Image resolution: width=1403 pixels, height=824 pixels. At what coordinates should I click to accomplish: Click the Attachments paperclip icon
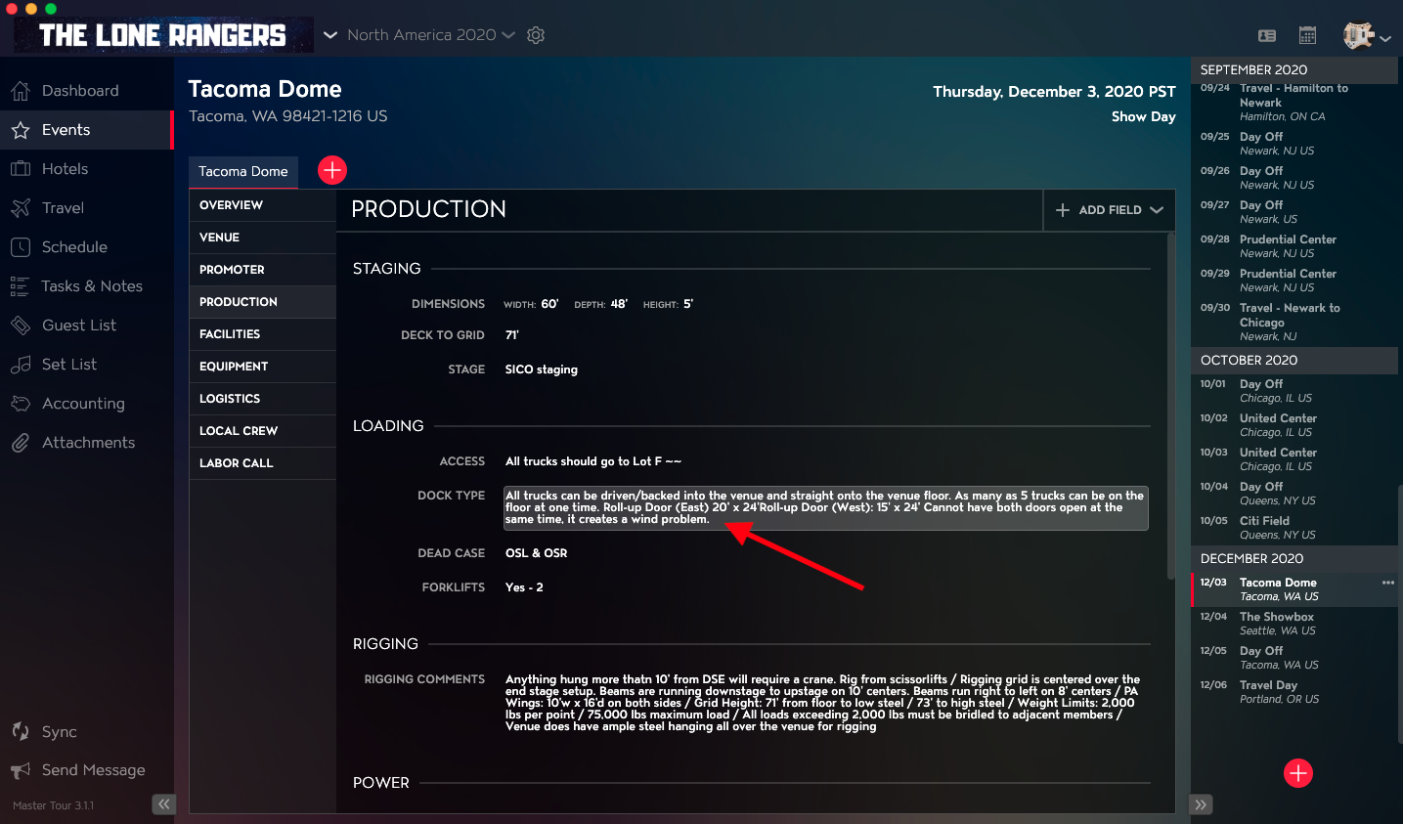[x=21, y=443]
